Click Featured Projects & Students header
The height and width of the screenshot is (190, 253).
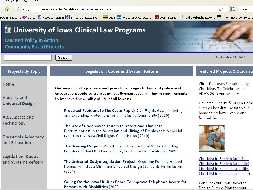(225, 71)
